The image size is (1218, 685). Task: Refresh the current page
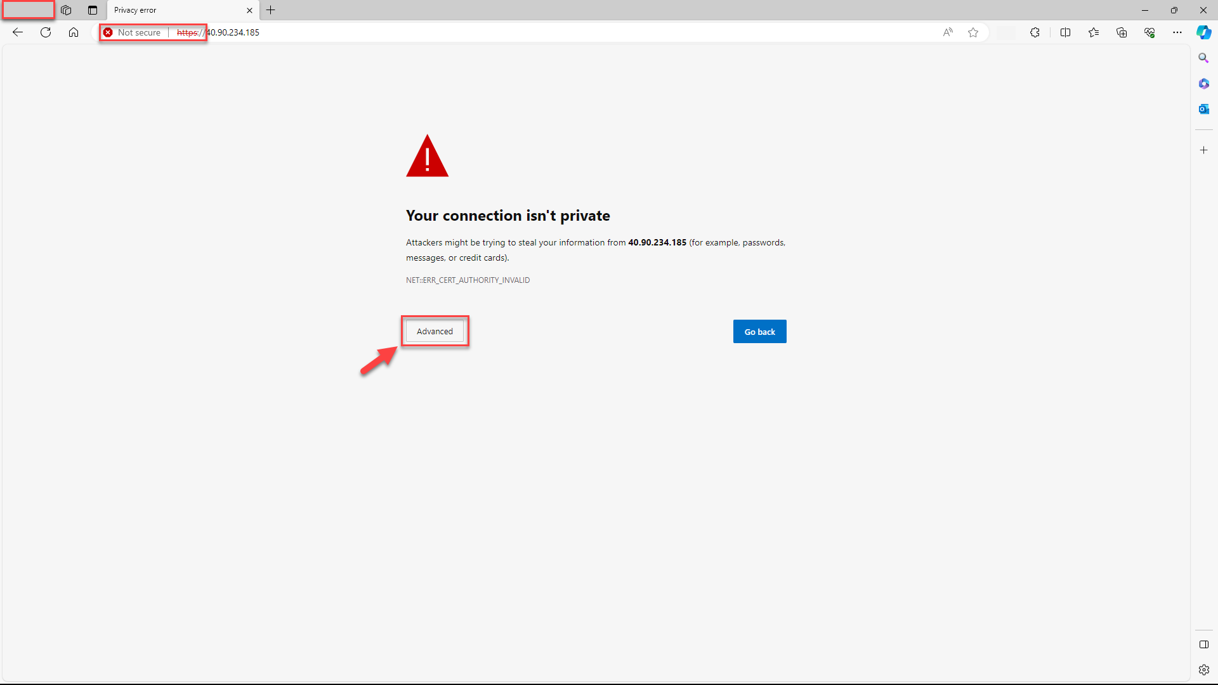[x=45, y=32]
